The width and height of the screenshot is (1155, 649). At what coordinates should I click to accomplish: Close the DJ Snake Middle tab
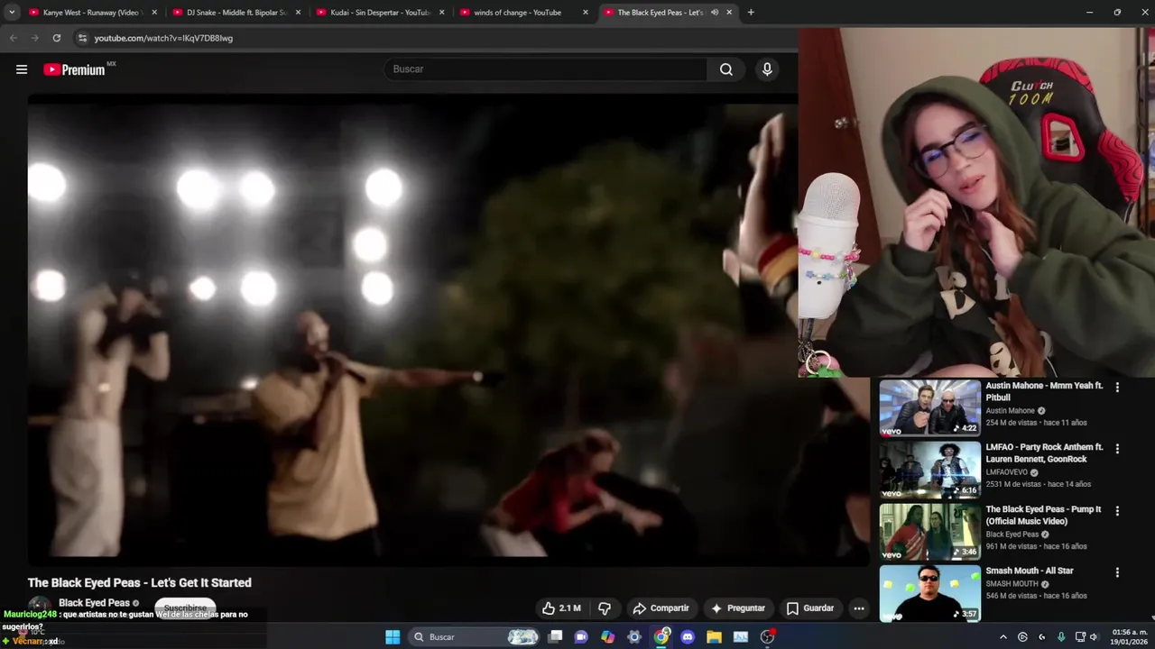click(x=298, y=13)
